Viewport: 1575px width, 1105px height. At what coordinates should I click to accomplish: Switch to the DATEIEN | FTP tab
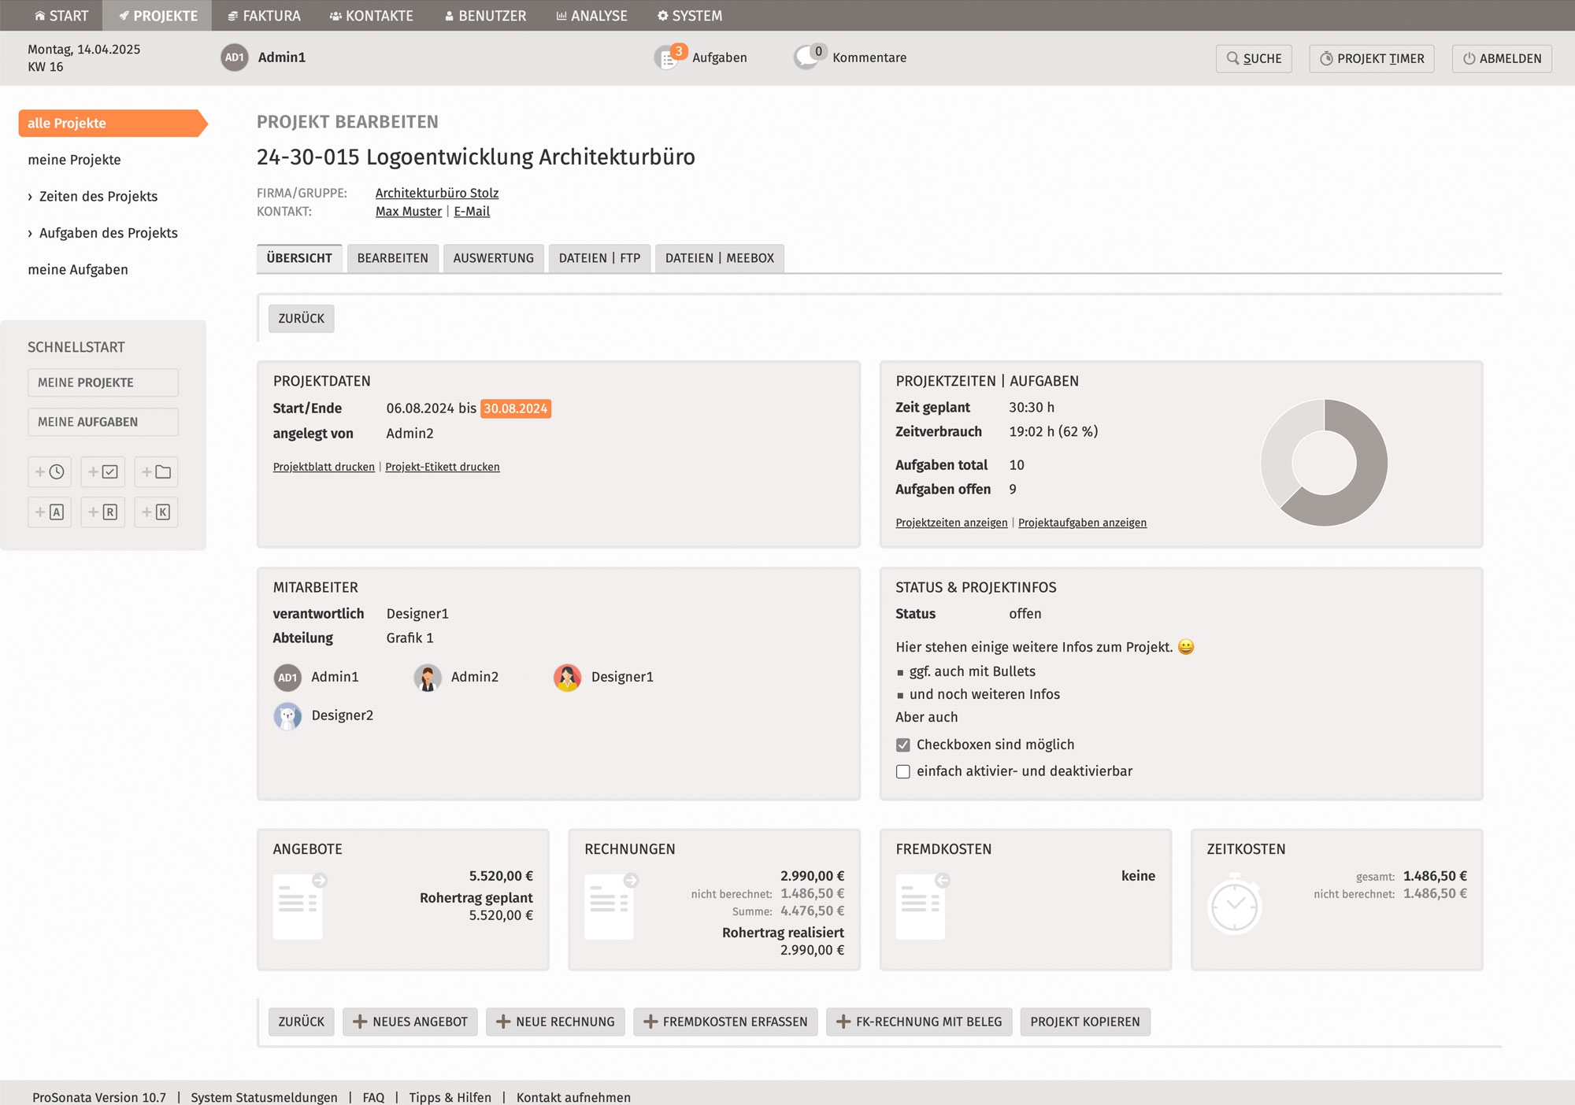[x=599, y=258]
